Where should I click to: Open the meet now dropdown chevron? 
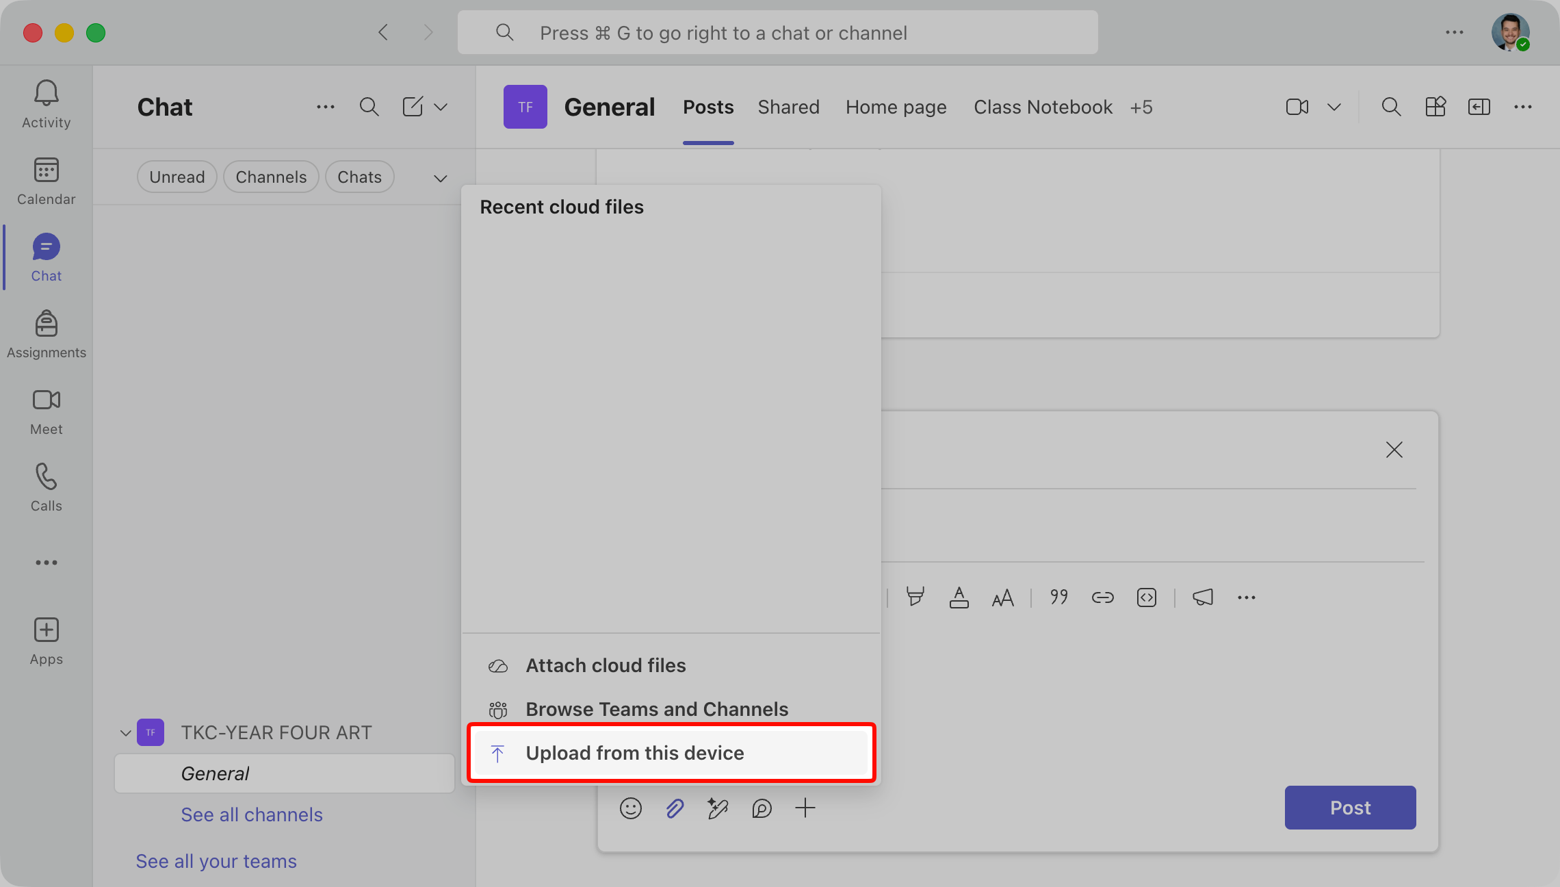tap(1334, 107)
